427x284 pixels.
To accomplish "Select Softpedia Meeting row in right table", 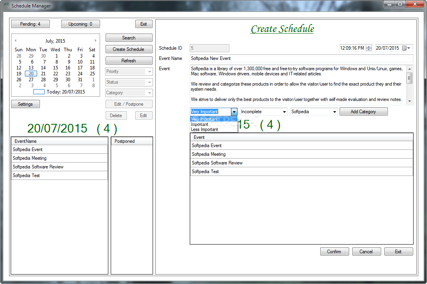I will pyautogui.click(x=302, y=154).
